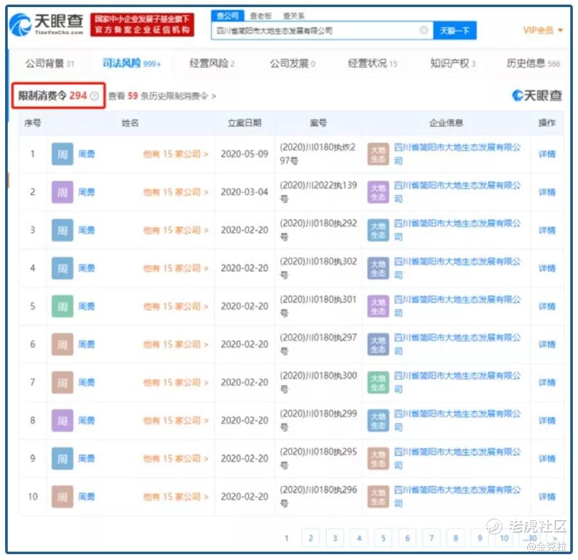The height and width of the screenshot is (560, 578).
Task: Click the 大地生态 company logo in row 3
Action: point(378,230)
